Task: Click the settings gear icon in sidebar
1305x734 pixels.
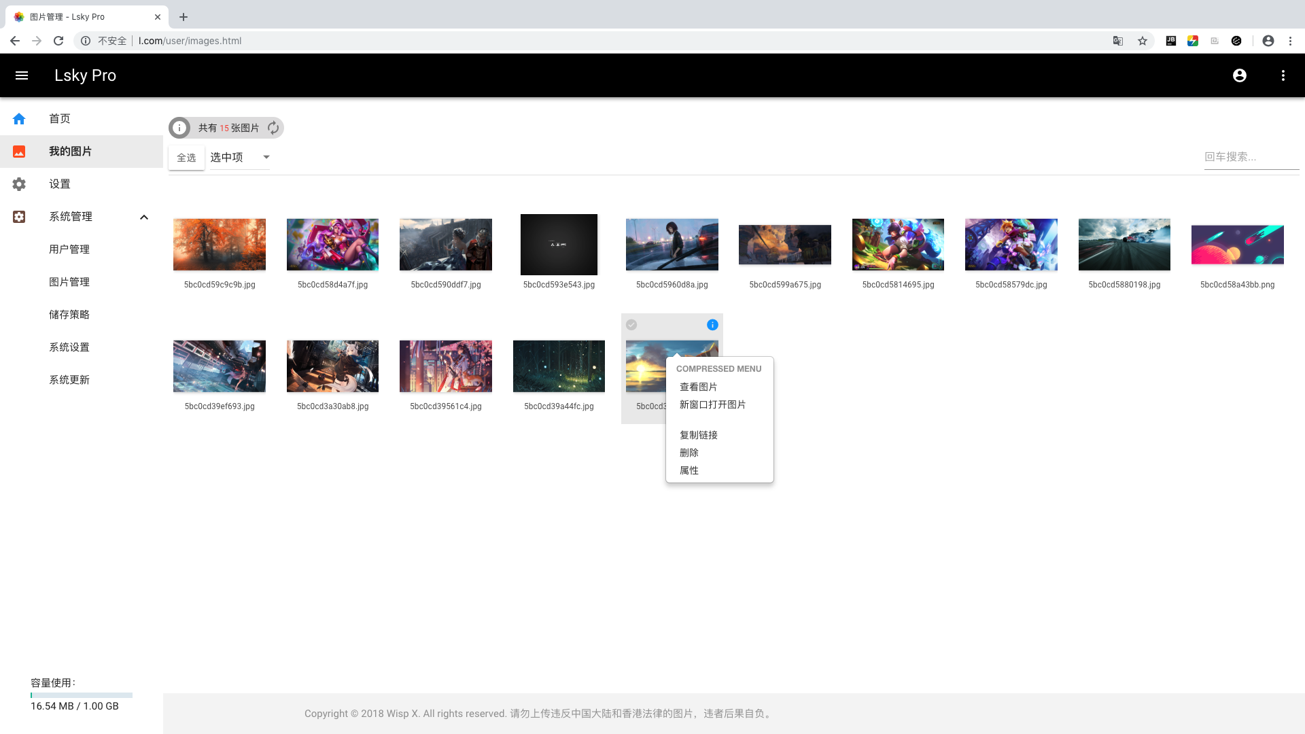Action: tap(19, 184)
